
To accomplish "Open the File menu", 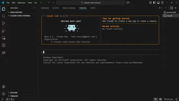I will (x=8, y=3).
